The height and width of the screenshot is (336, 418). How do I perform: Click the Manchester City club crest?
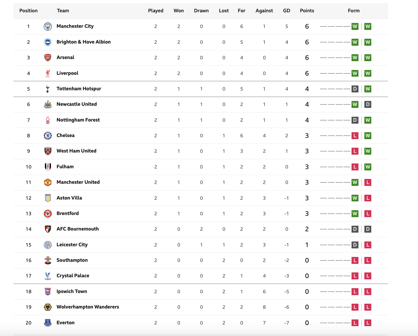pyautogui.click(x=48, y=26)
